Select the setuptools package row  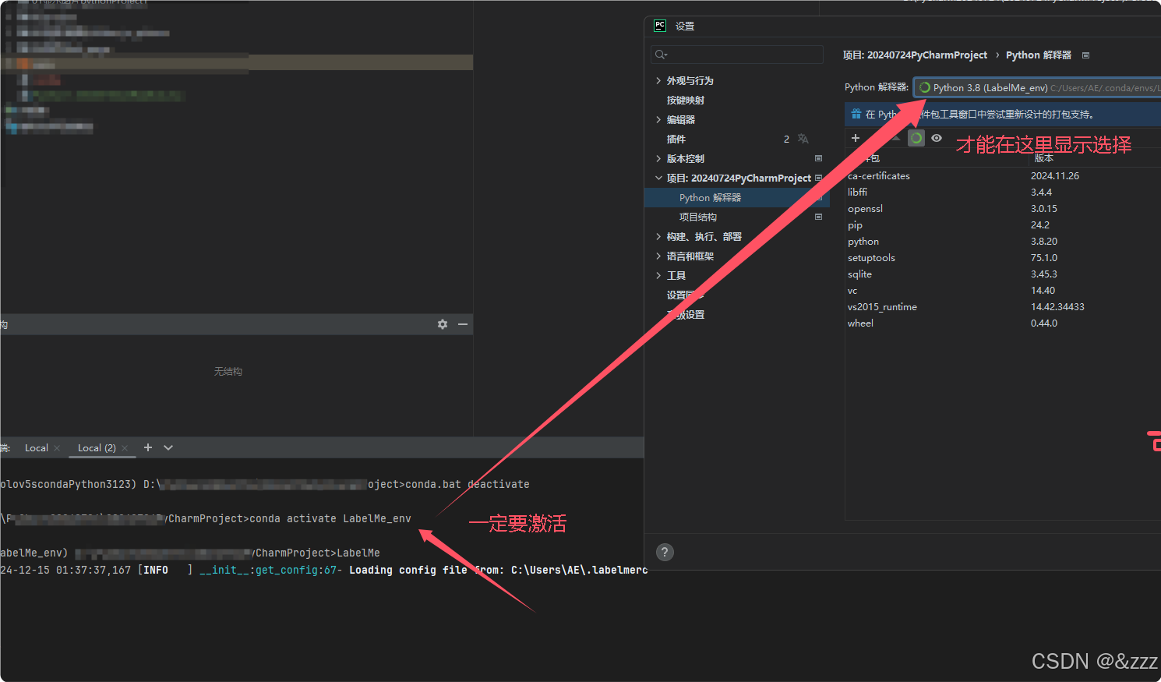[1003, 258]
